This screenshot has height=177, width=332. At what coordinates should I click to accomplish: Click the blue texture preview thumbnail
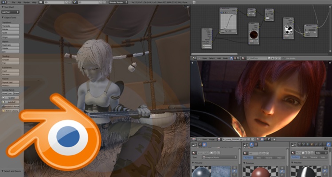pos(221,172)
